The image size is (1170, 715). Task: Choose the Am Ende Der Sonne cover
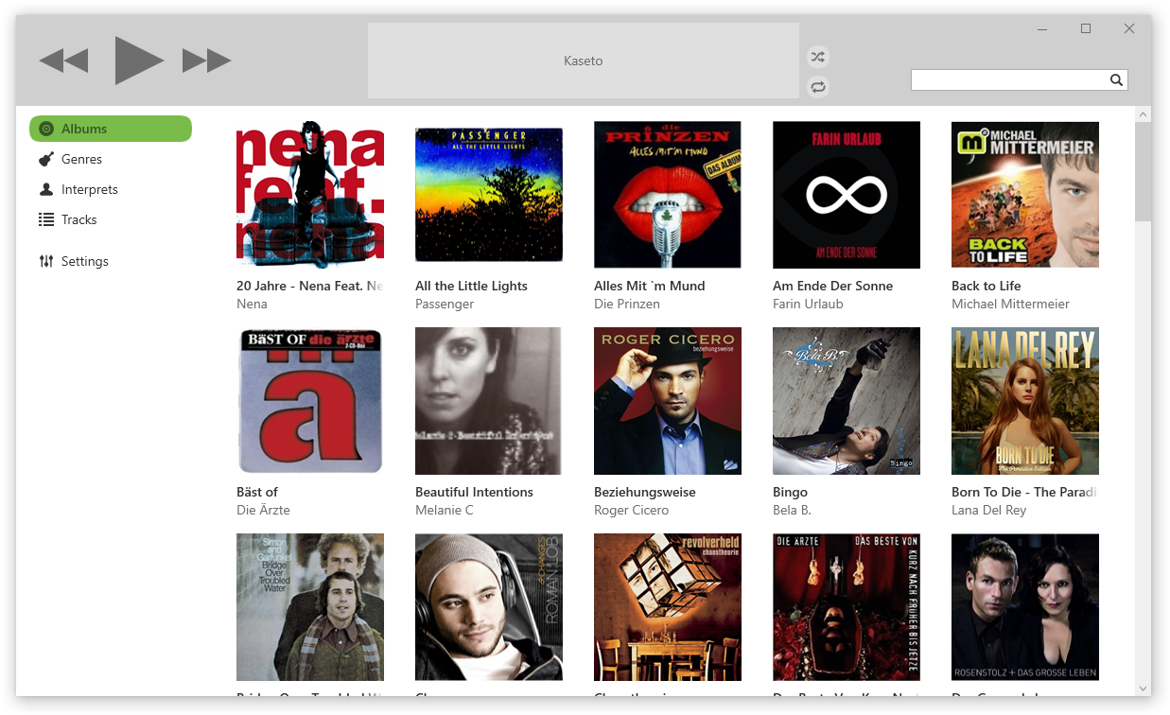coord(847,195)
